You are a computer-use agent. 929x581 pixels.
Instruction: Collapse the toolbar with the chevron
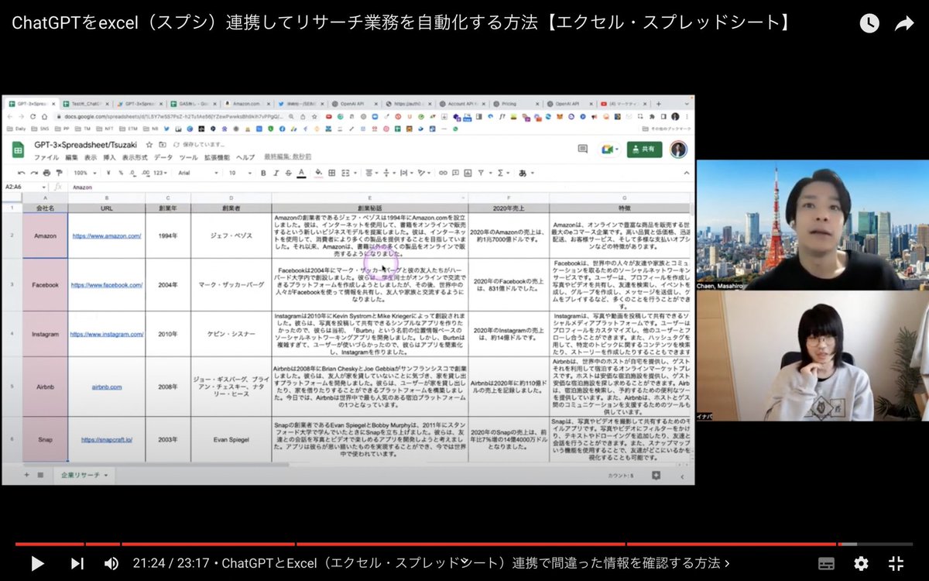click(687, 173)
